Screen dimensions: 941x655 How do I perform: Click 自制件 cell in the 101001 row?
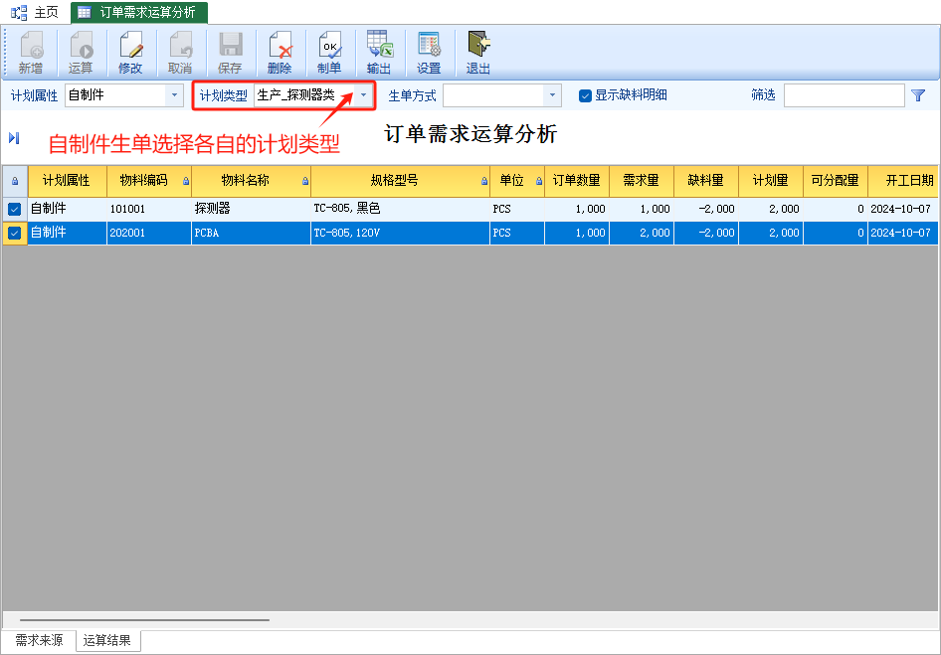[68, 209]
